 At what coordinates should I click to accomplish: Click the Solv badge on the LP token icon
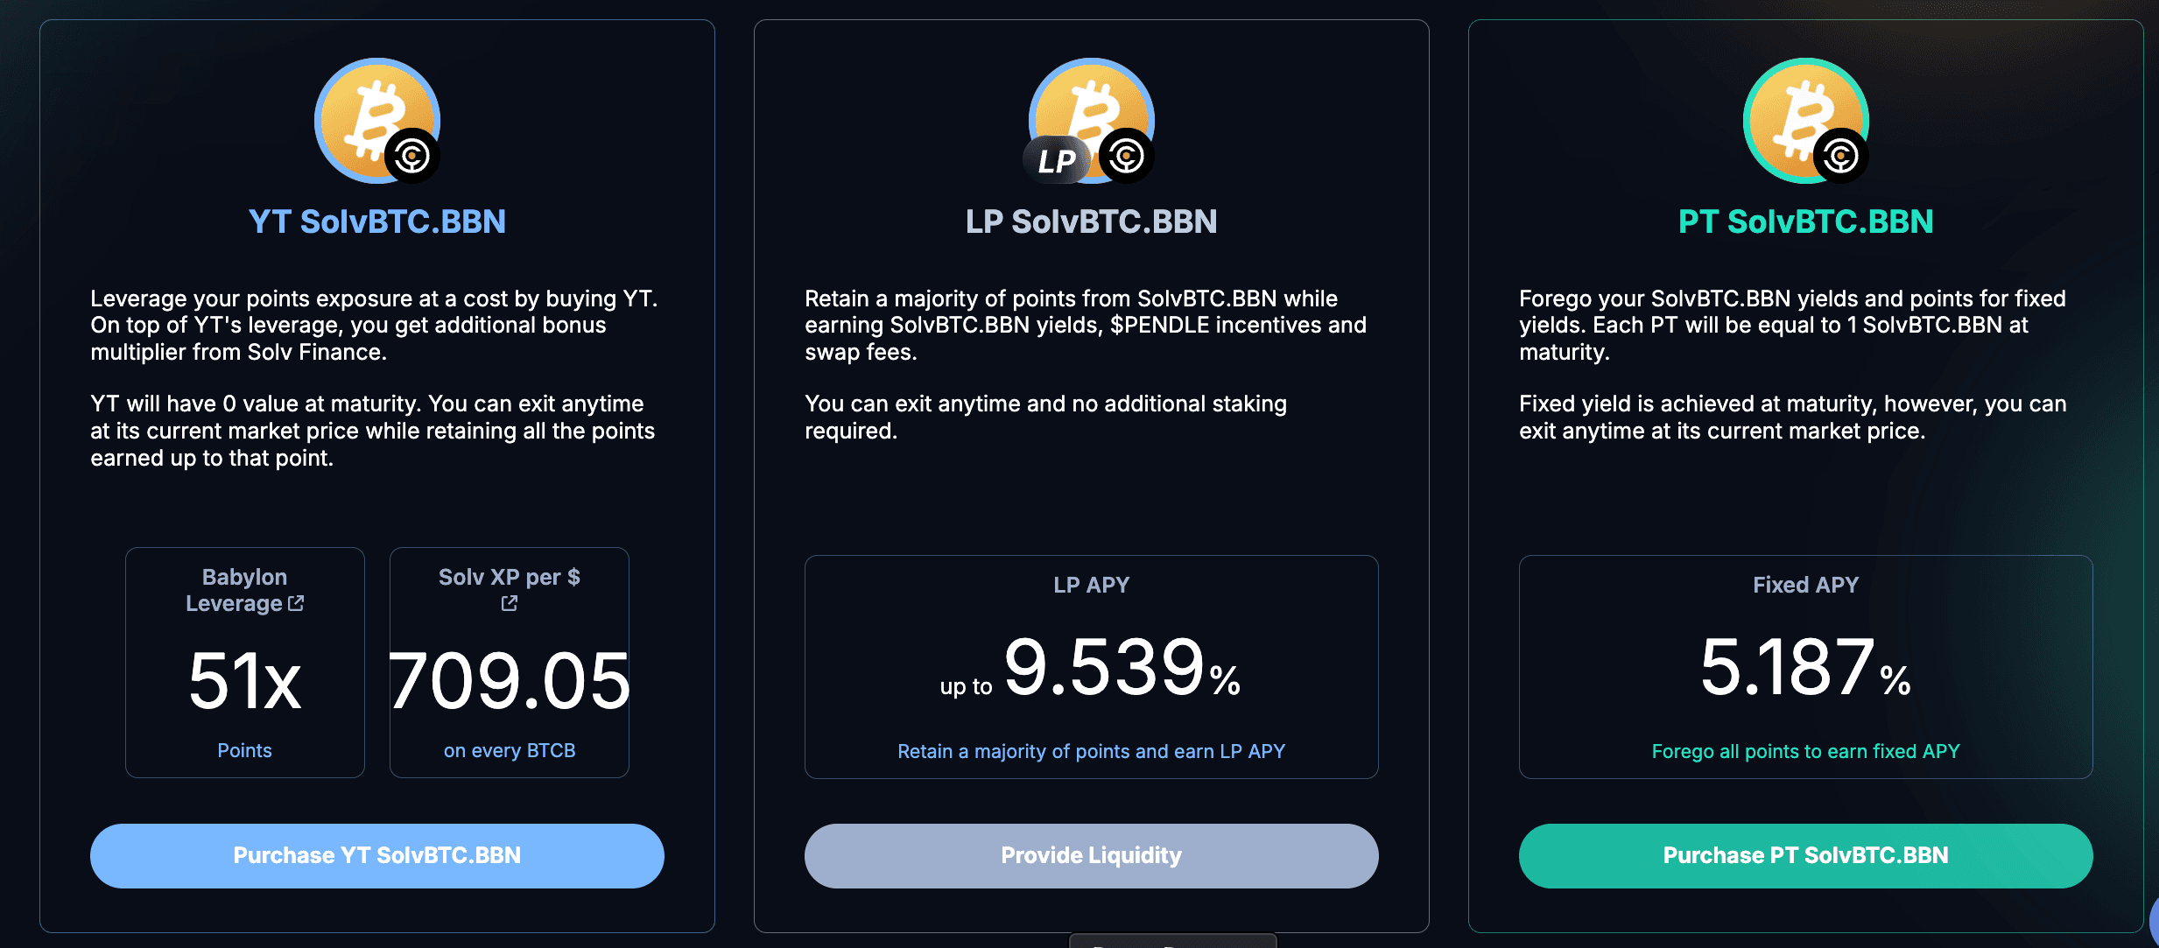[1127, 157]
